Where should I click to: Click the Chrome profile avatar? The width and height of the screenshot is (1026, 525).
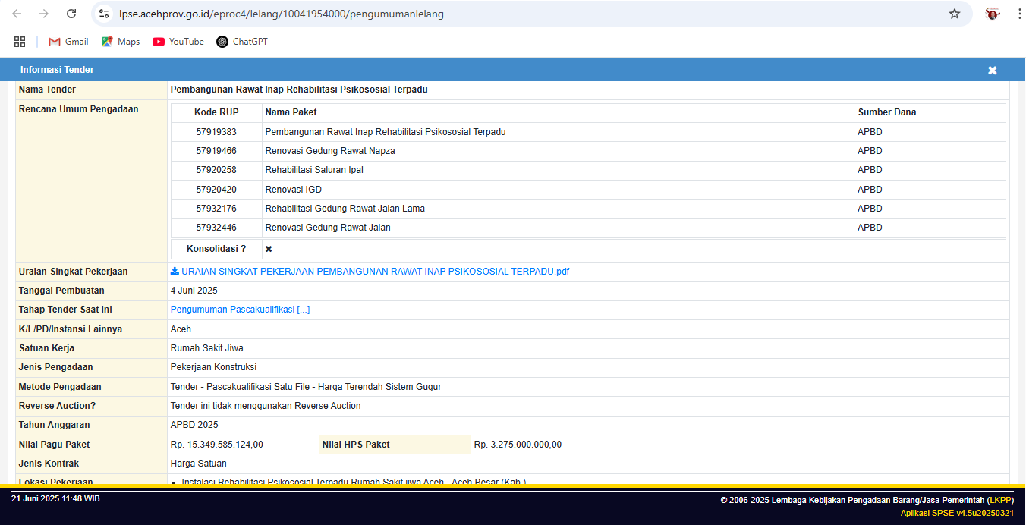[992, 14]
